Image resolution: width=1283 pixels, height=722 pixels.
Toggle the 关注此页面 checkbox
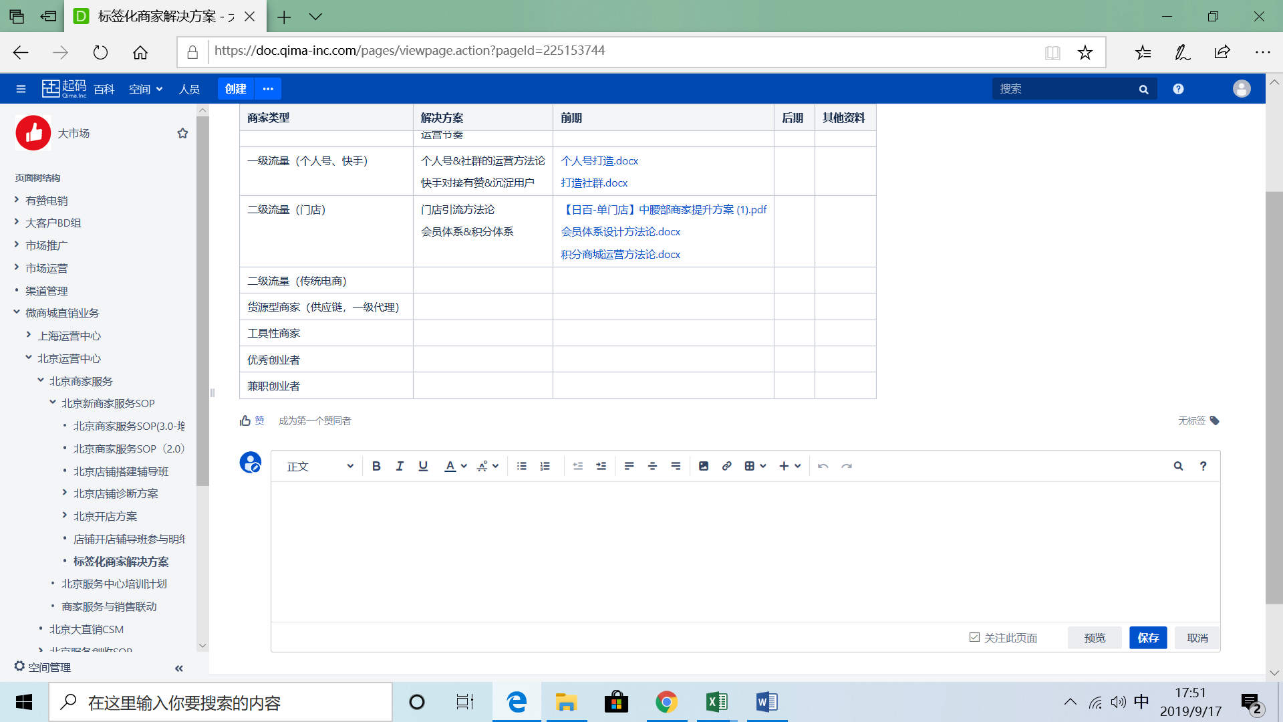click(974, 637)
